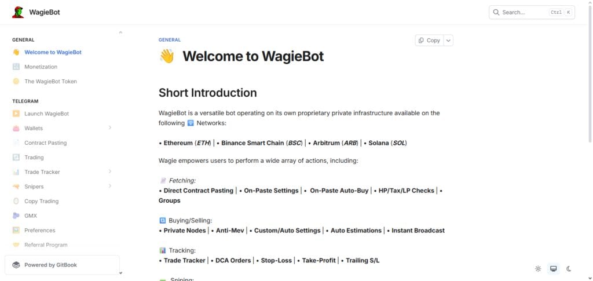Screen dimensions: 593x281
Task: Open The WagieBot Token page
Action: tap(51, 81)
